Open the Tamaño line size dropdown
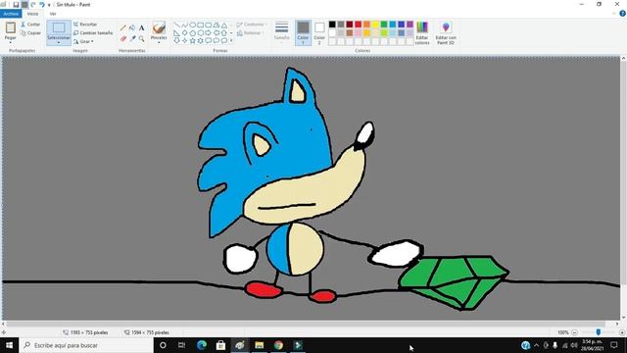Screen dimensions: 627x353 coord(281,31)
